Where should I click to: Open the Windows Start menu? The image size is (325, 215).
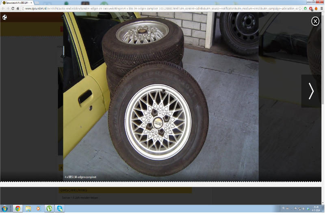pyautogui.click(x=4, y=209)
